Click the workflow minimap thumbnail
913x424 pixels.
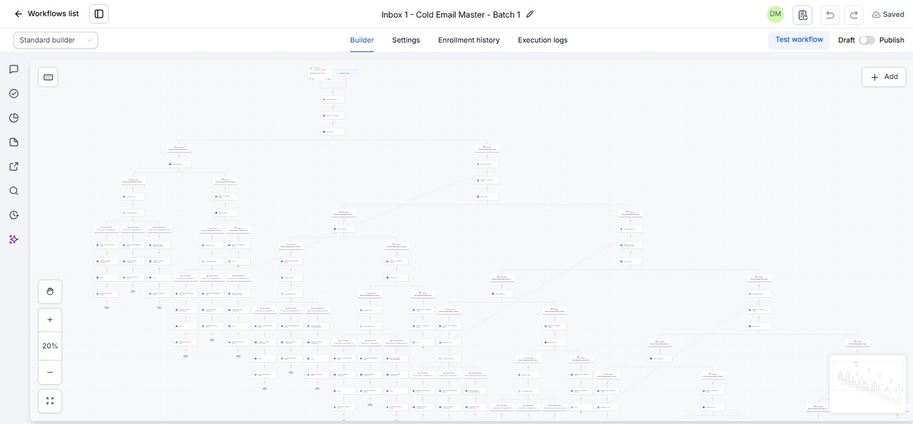(x=867, y=383)
